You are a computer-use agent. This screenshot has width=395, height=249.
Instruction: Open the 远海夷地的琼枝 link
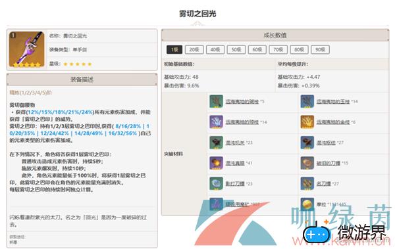242,122
